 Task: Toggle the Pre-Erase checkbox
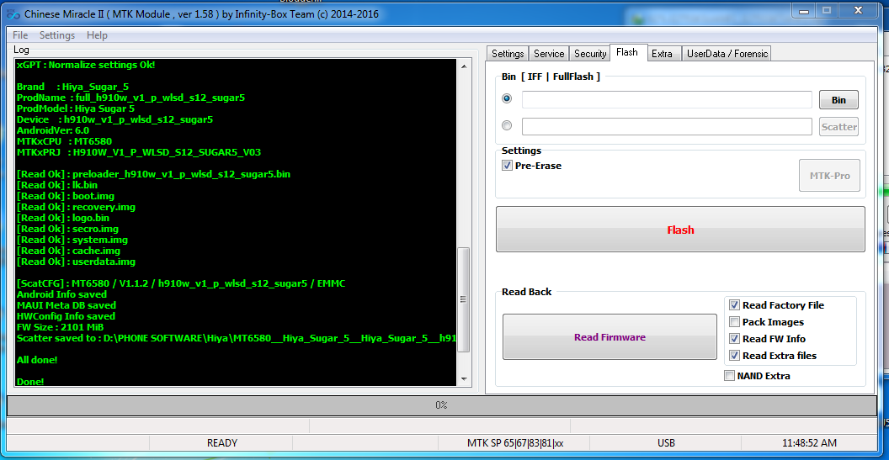(x=507, y=166)
